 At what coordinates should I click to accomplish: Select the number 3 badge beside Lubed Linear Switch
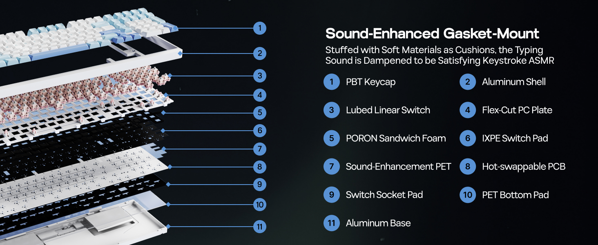pos(331,110)
